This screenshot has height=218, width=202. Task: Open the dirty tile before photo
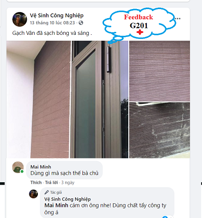[160, 130]
